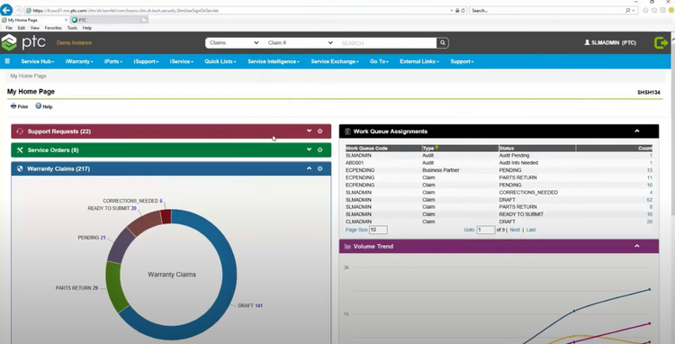Open the Support menu

click(462, 61)
